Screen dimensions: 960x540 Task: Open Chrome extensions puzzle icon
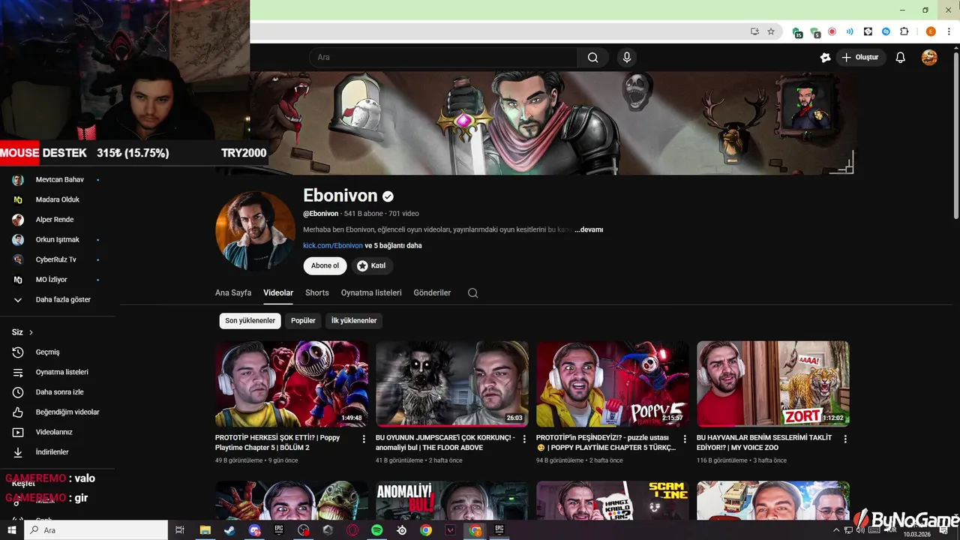coord(904,31)
